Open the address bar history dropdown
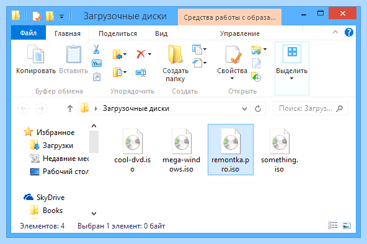The width and height of the screenshot is (367, 244). tap(244, 108)
